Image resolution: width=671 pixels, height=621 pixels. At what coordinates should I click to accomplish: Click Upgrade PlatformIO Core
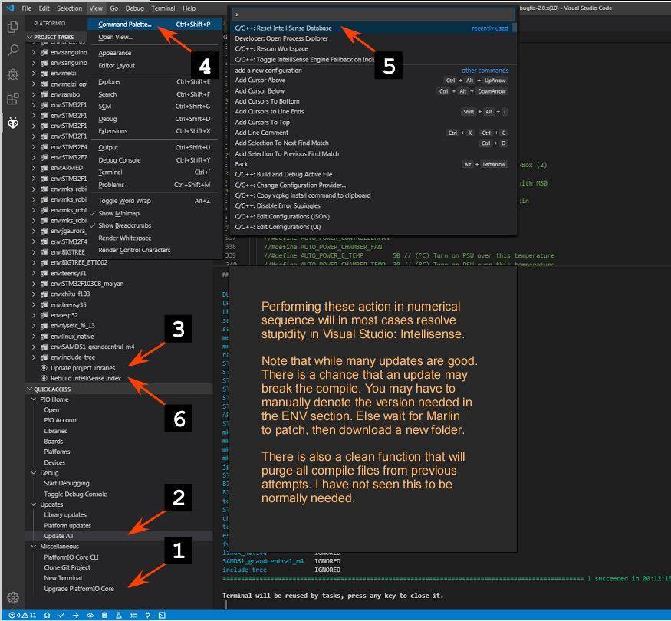(x=79, y=589)
